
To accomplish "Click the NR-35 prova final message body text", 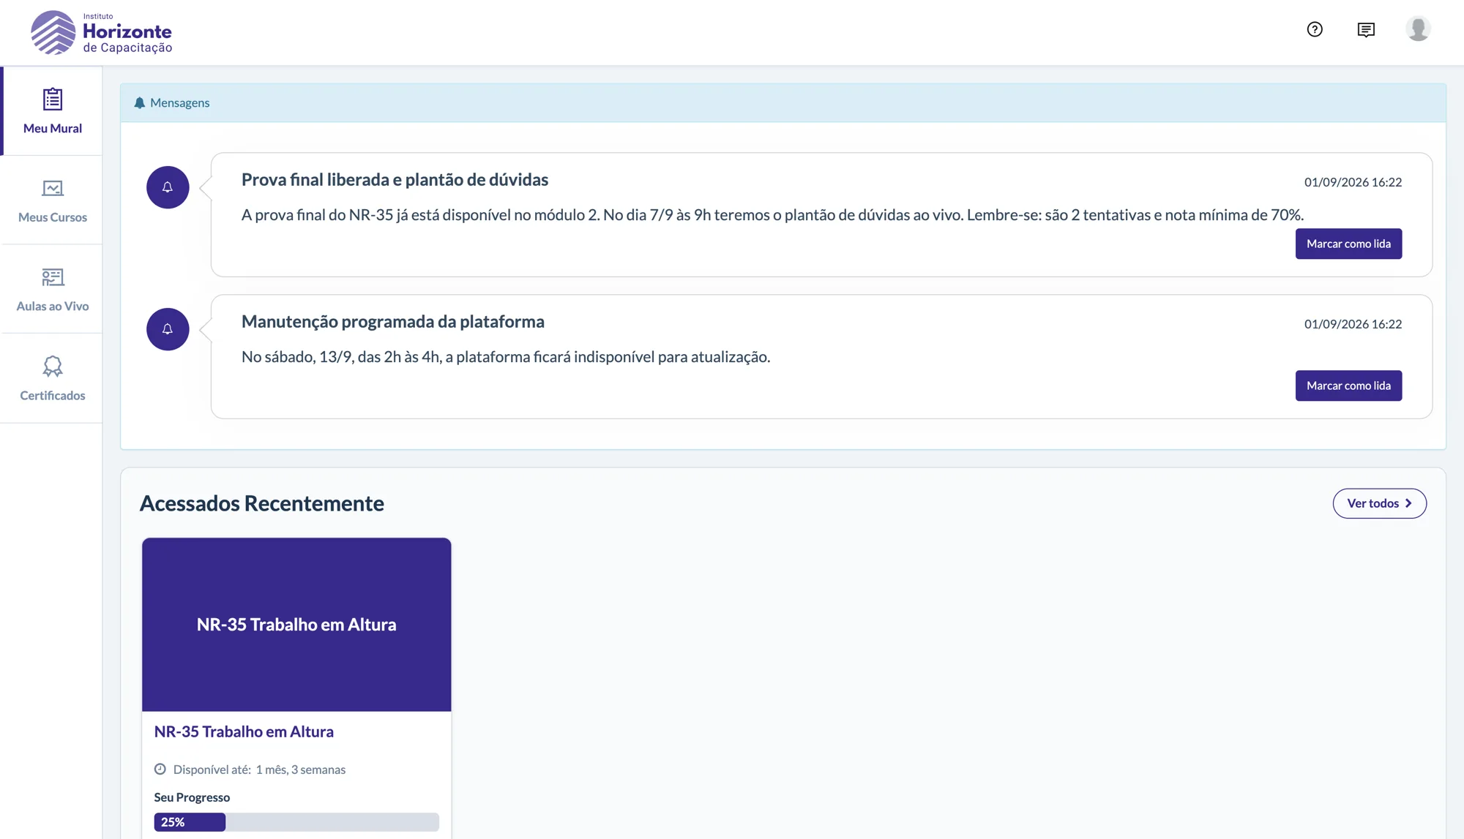I will 772,215.
